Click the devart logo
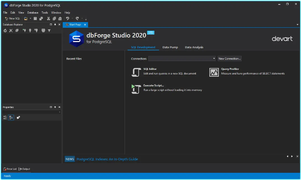This screenshot has height=180, width=301. [x=282, y=38]
